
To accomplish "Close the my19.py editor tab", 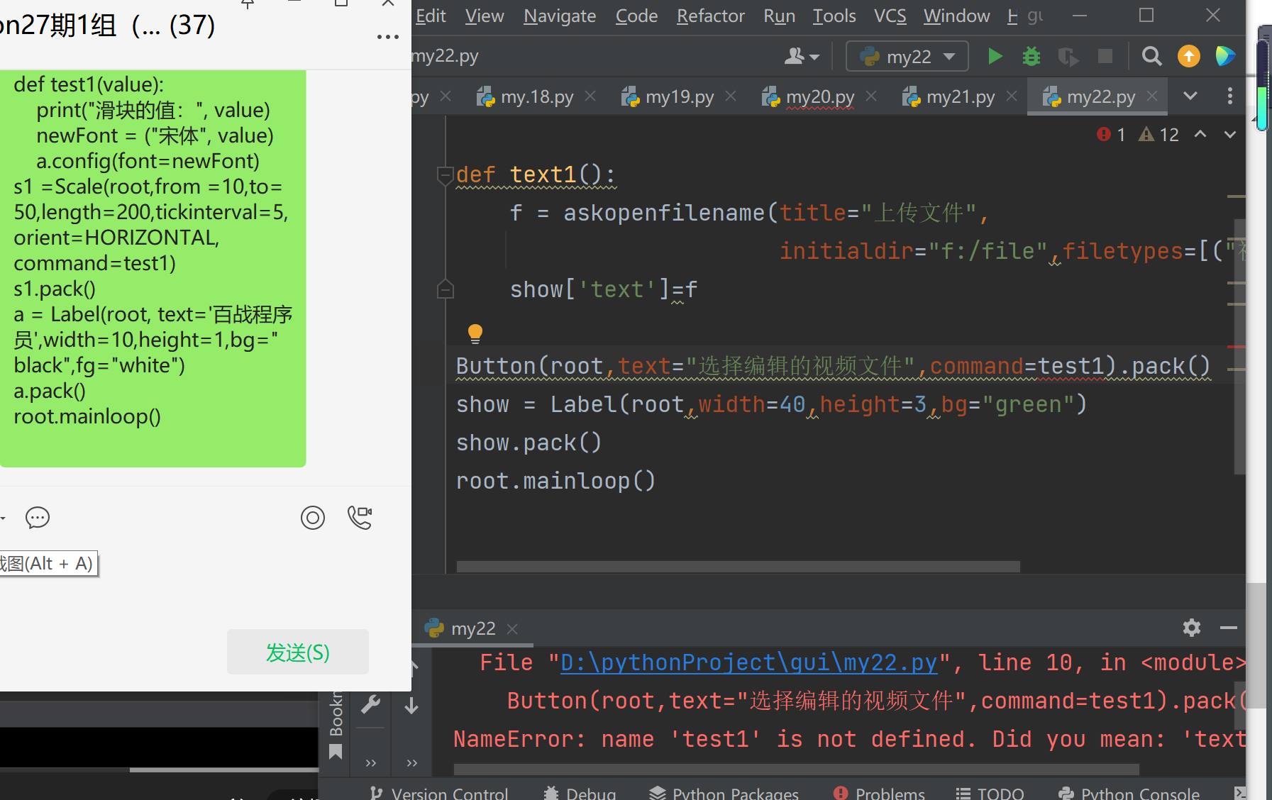I will pyautogui.click(x=731, y=96).
